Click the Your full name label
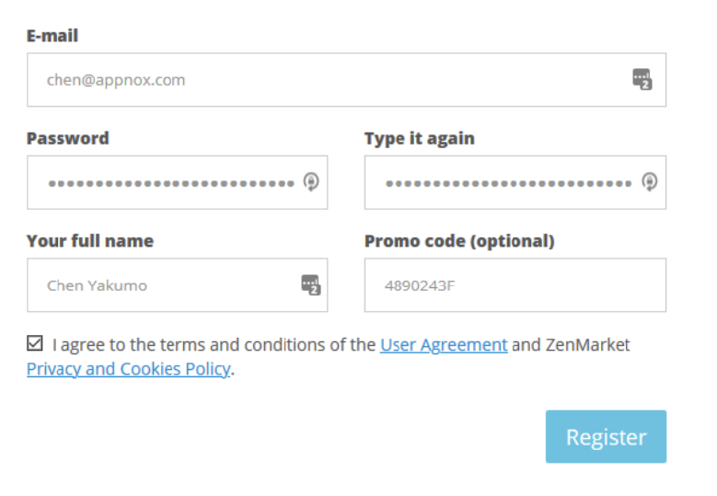The height and width of the screenshot is (496, 717). tap(90, 241)
